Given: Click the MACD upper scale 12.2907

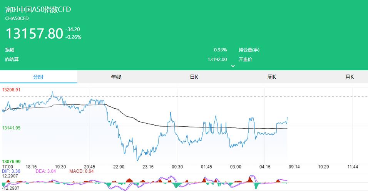Looking at the screenshot, I should click(10, 176).
